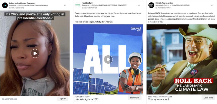Viewport: 217px width, 104px height.
Task: Click Paid for by CLIMATE POWER ACTION
Action: [177, 5]
